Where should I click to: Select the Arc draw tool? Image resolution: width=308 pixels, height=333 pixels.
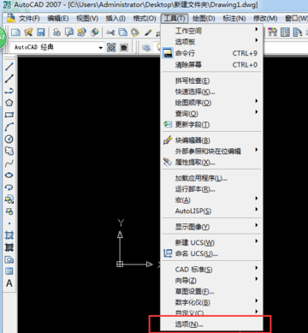(9, 127)
